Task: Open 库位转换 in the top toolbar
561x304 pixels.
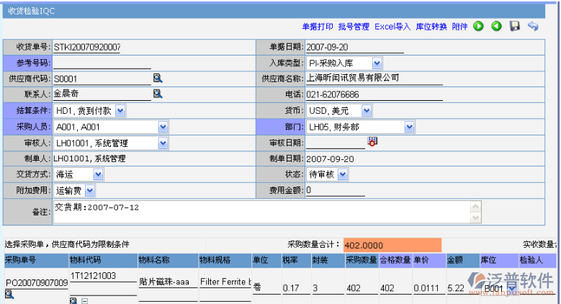Action: (x=431, y=27)
